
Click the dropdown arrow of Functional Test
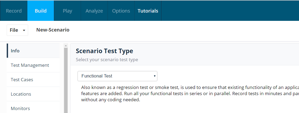coord(155,76)
